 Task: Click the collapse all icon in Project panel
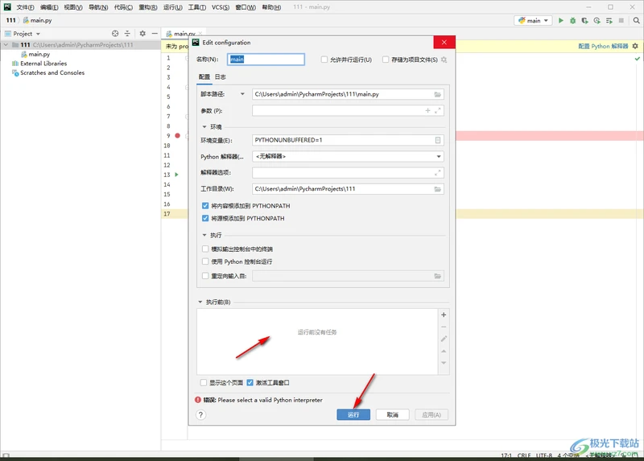pyautogui.click(x=127, y=34)
